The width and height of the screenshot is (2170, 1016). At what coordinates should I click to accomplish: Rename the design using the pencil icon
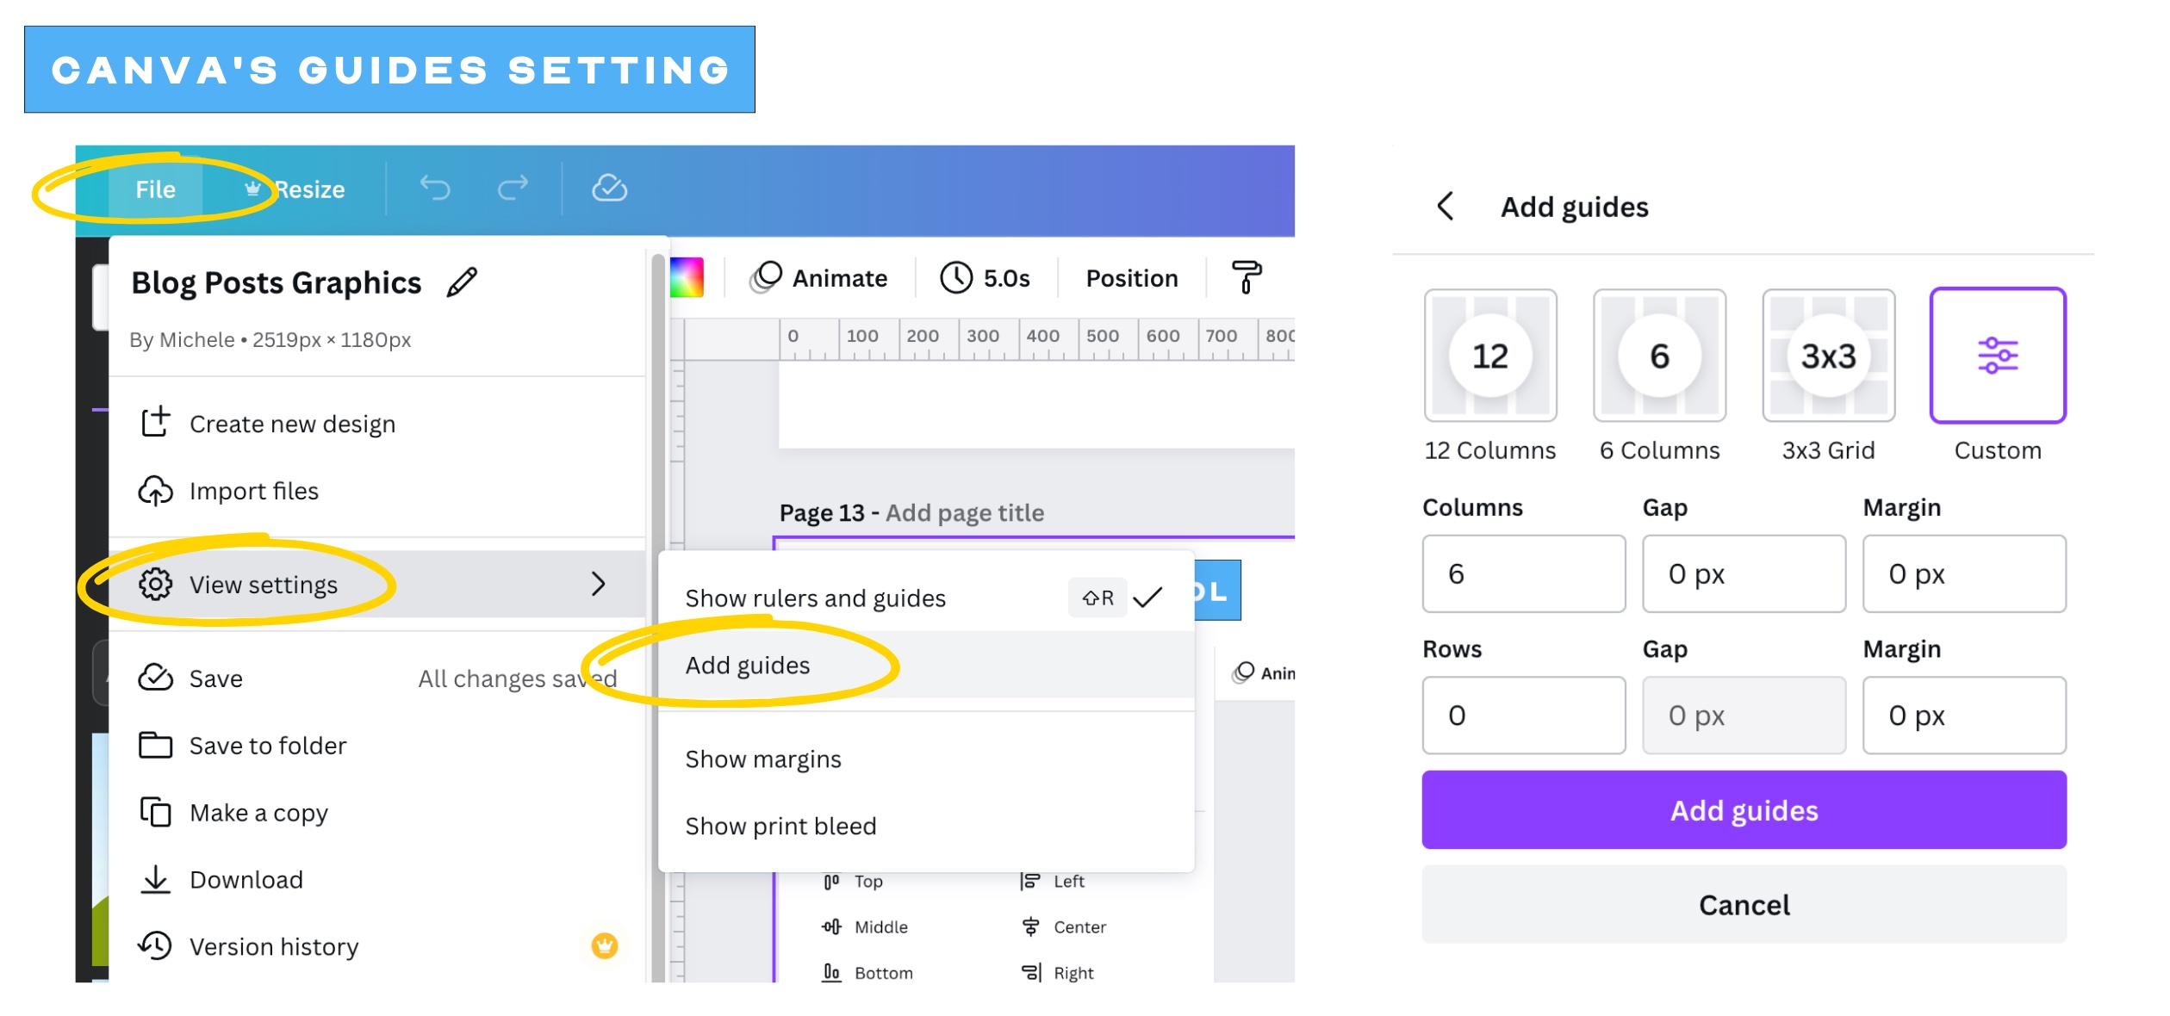[463, 282]
